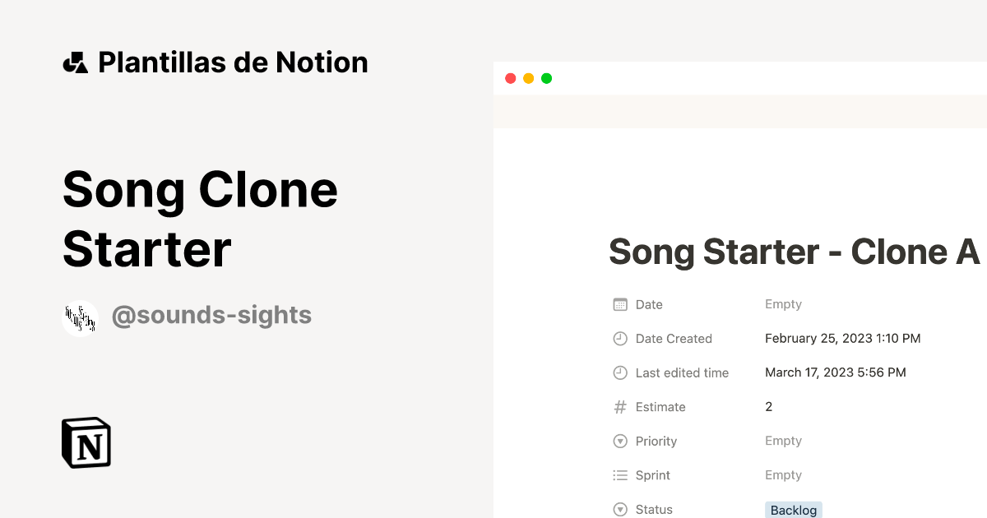Click the Notion logo icon
The image size is (987, 518).
86,442
